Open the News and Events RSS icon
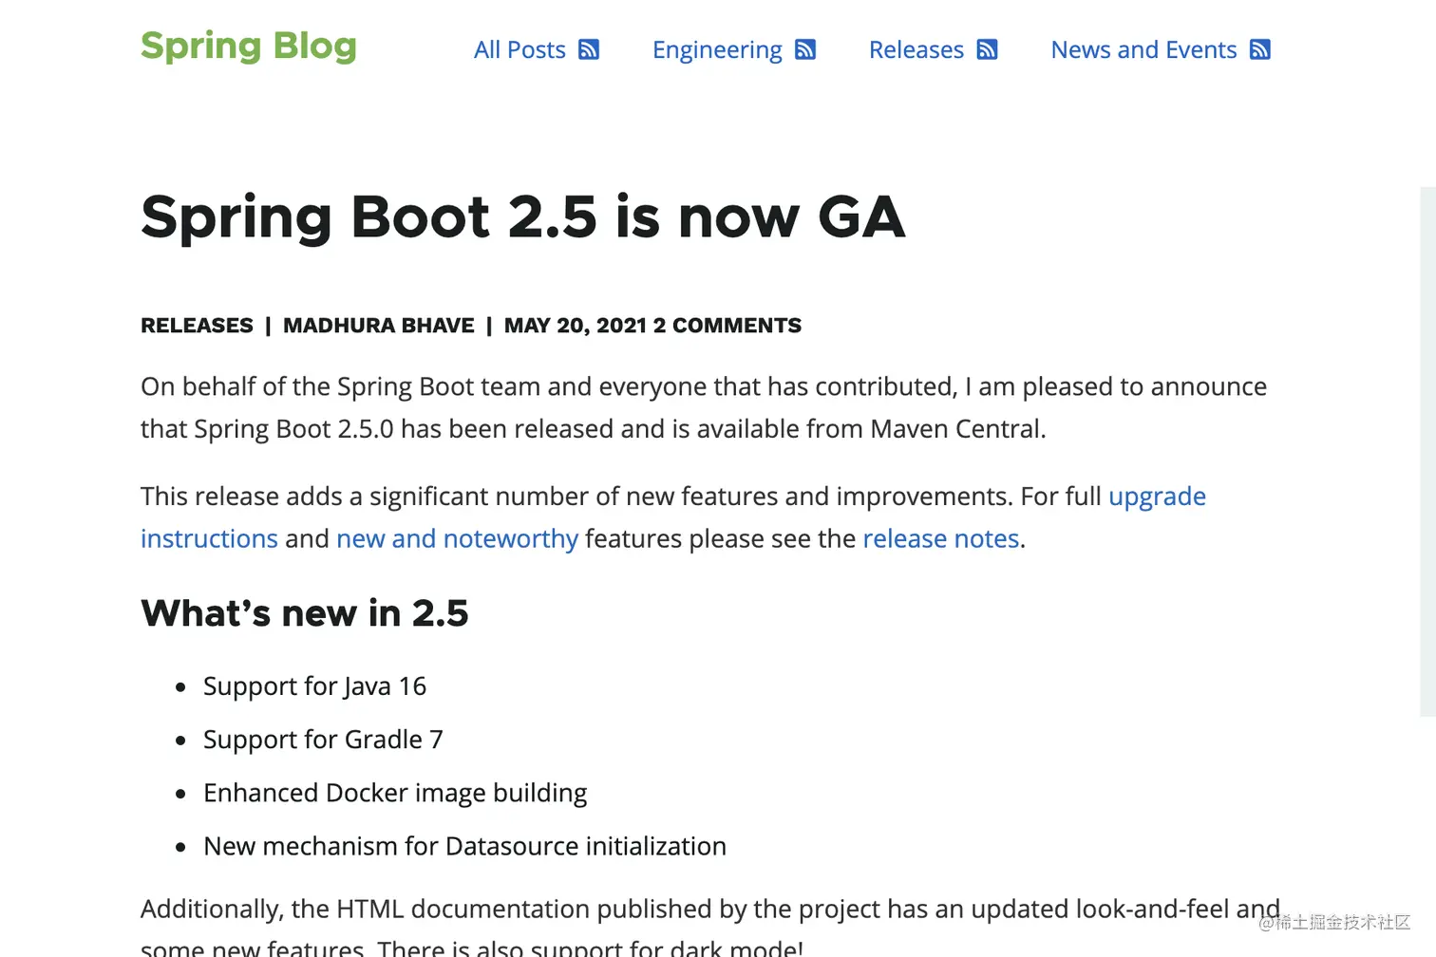Viewport: 1436px width, 957px height. [x=1260, y=49]
